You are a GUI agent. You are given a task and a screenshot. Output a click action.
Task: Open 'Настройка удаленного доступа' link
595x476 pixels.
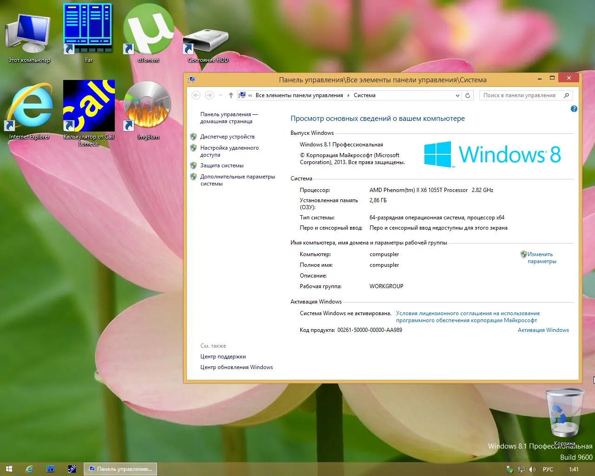pyautogui.click(x=230, y=151)
